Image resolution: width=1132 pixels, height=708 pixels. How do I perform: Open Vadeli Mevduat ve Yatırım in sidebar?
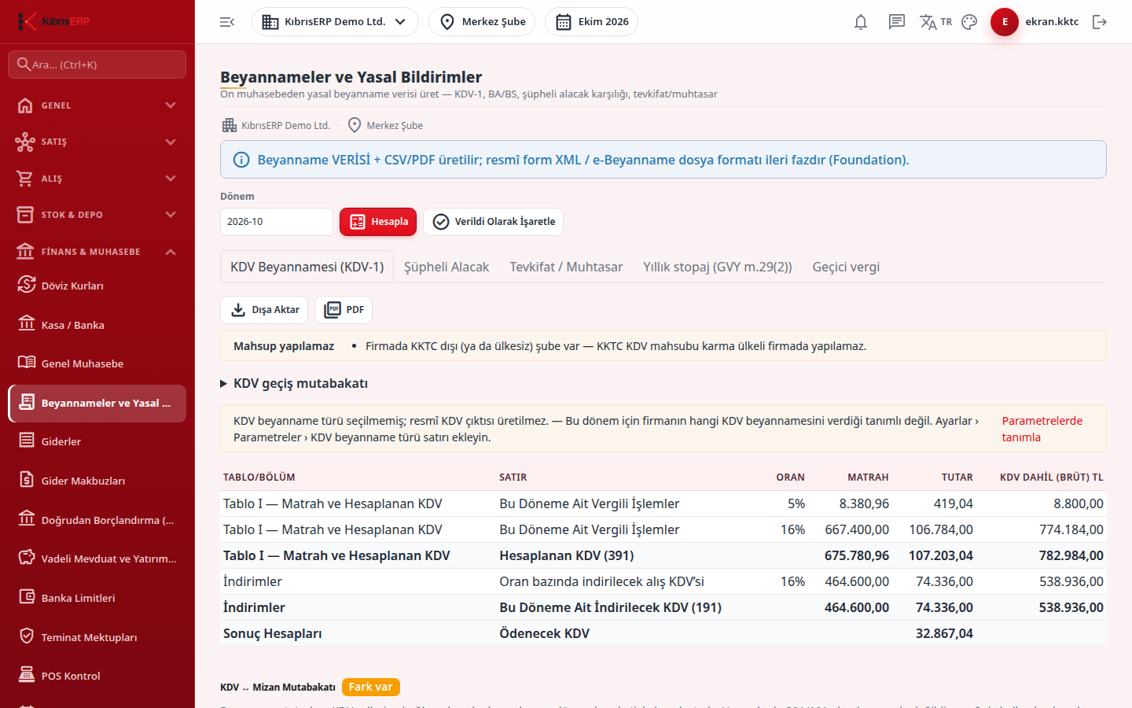97,559
